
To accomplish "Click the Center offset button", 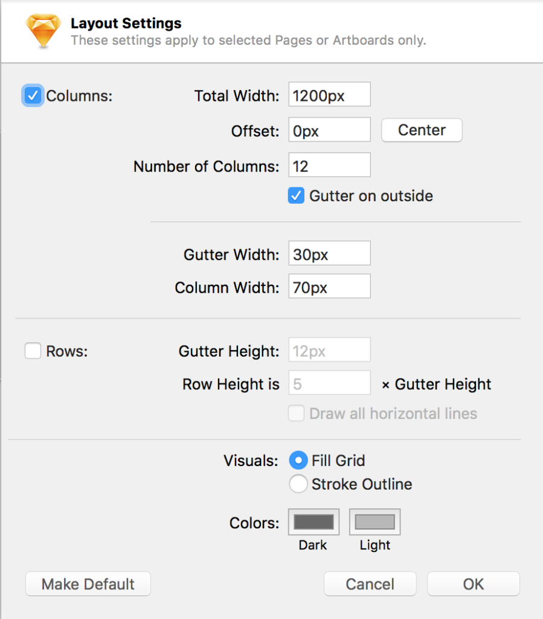I will coord(422,131).
